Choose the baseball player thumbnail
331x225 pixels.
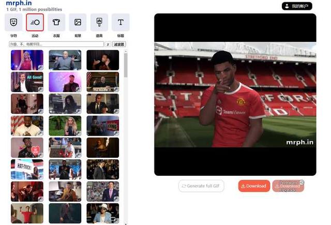click(65, 148)
